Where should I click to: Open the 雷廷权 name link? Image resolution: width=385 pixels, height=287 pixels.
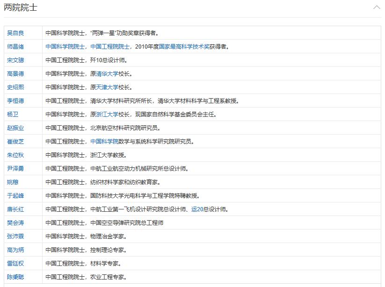[15, 264]
